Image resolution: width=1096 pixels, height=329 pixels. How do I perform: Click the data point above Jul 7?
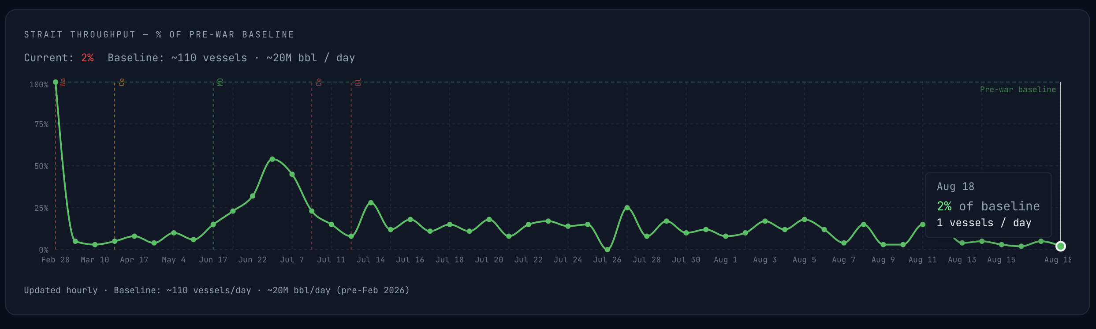click(292, 175)
